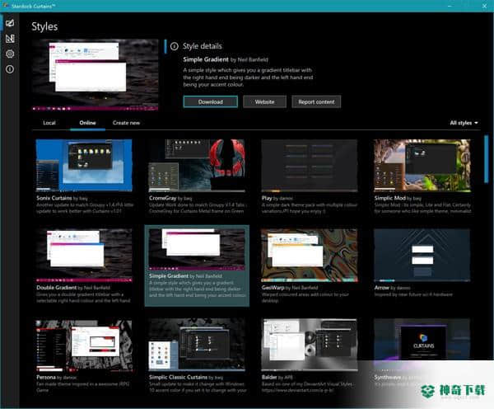This screenshot has width=494, height=409.
Task: Click the 'Double Gradient' title text
Action: tap(56, 288)
